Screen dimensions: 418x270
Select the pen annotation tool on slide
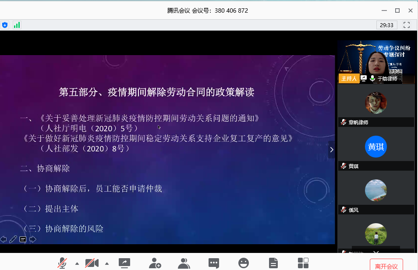click(x=13, y=239)
